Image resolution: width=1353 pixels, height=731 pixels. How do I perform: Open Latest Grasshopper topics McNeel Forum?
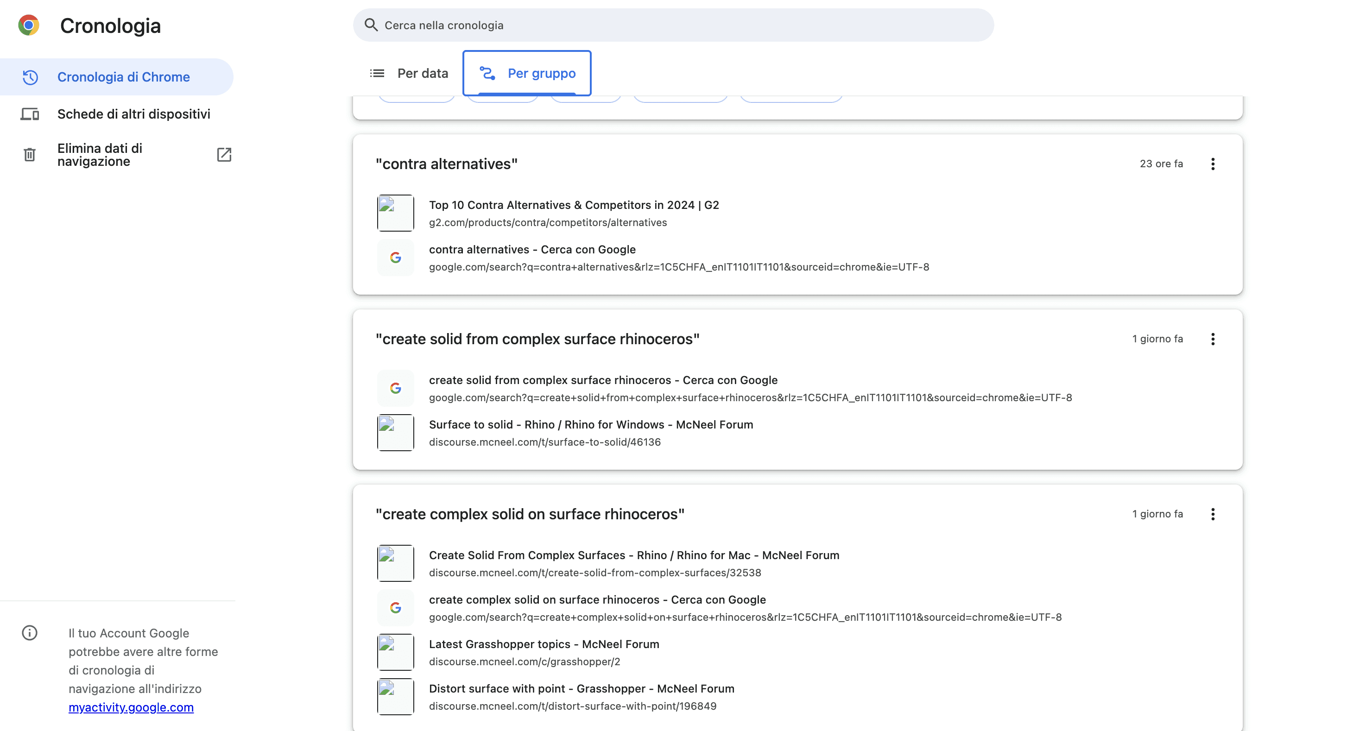click(x=544, y=644)
